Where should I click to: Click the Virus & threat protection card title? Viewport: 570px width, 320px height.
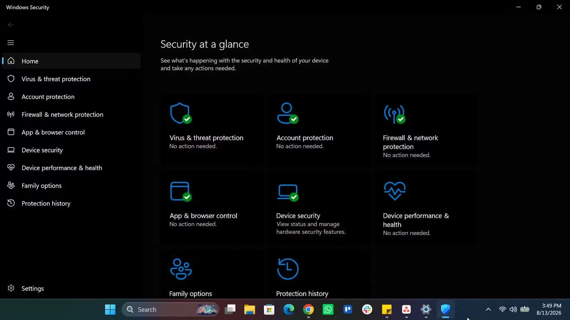click(x=206, y=138)
